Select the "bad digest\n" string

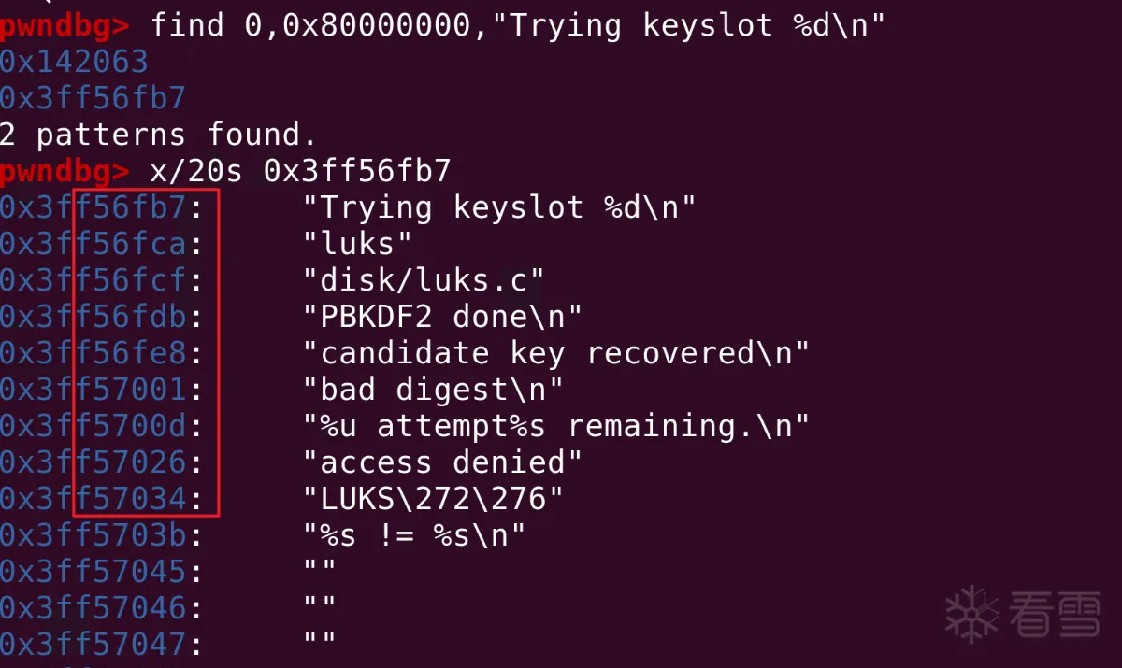click(432, 390)
